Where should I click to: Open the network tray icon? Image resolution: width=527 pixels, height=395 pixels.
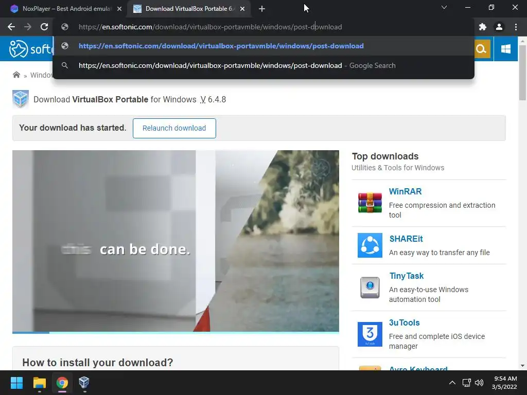466,383
